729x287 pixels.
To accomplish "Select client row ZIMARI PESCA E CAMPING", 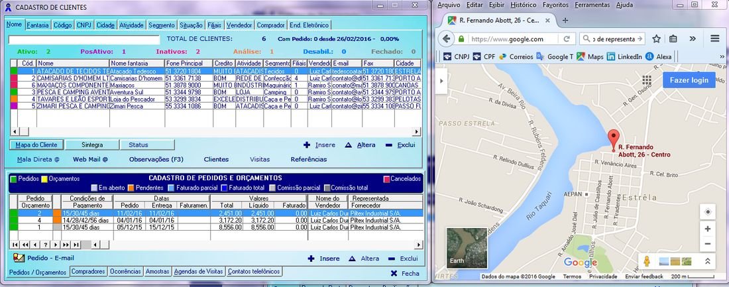I will coord(215,106).
